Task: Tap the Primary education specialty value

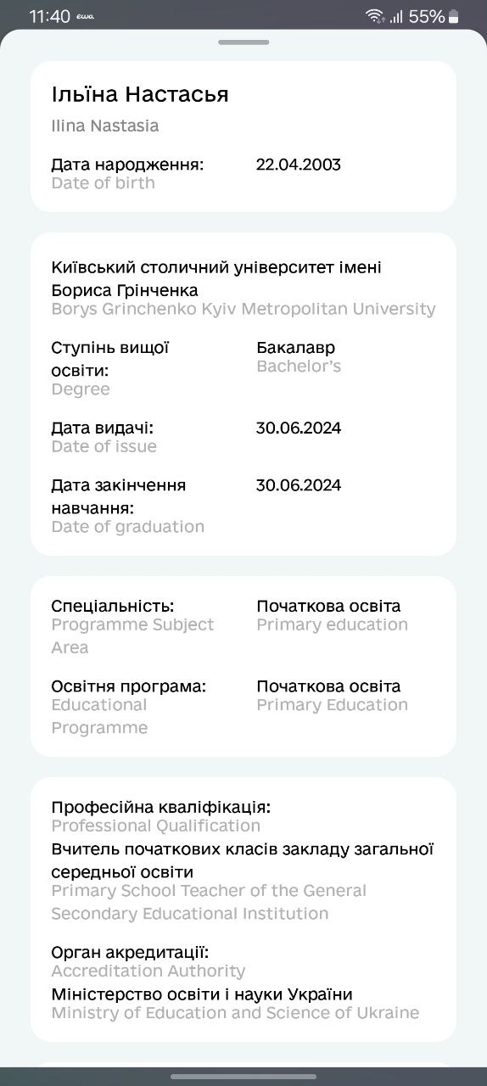Action: point(333,625)
